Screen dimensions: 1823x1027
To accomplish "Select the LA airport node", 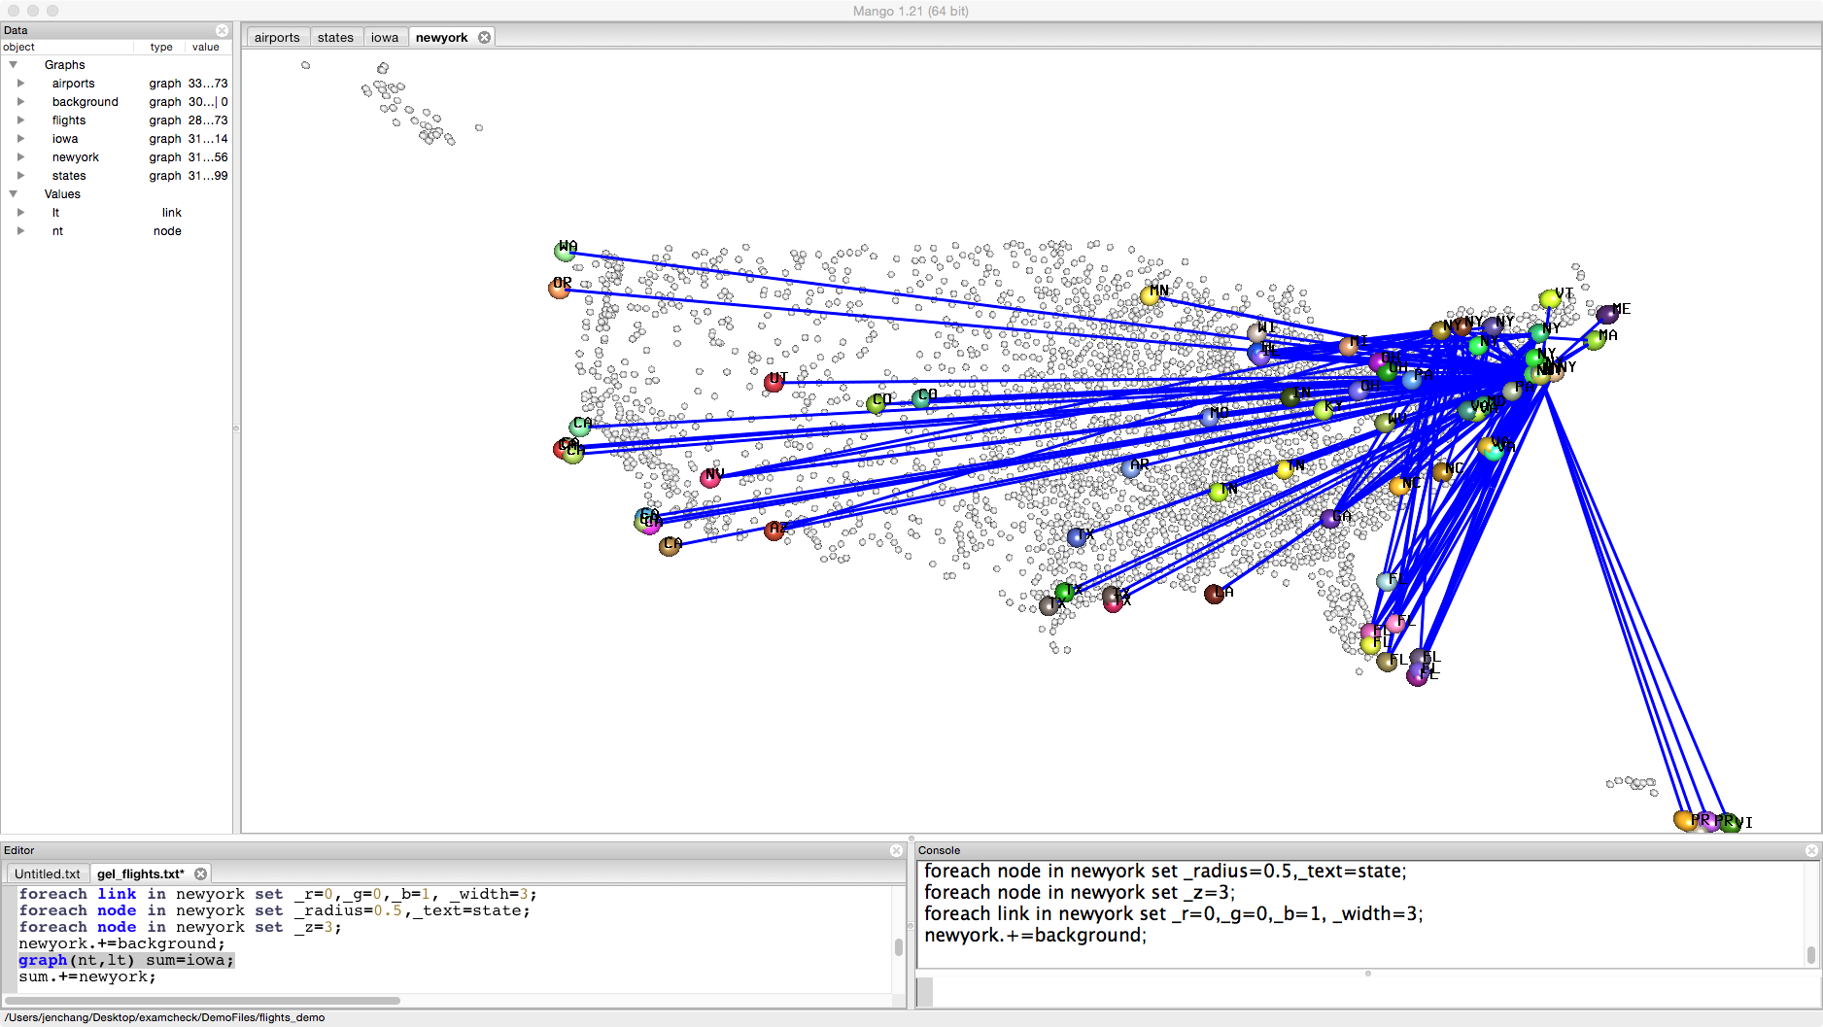I will pyautogui.click(x=1214, y=594).
